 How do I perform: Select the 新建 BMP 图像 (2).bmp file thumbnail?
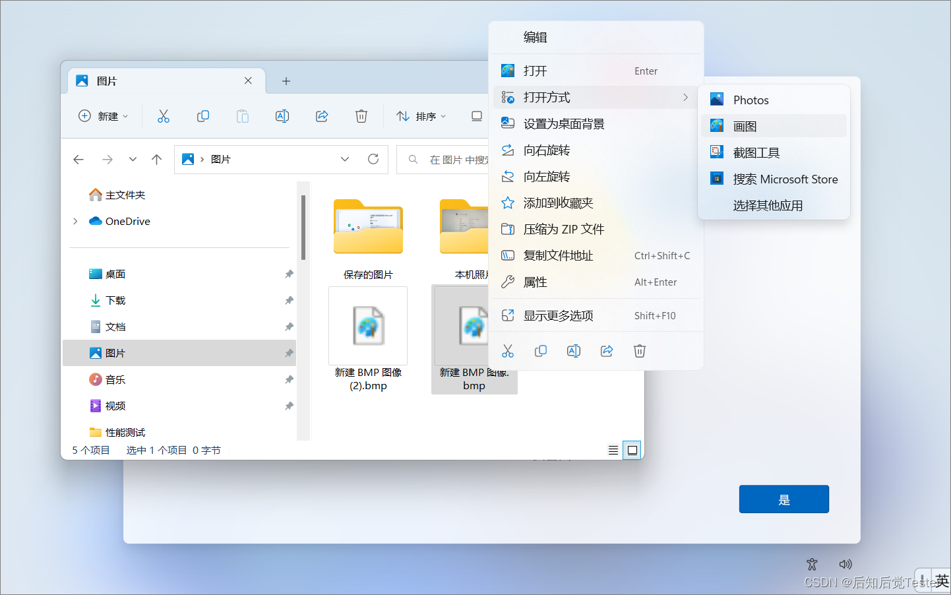(x=368, y=325)
